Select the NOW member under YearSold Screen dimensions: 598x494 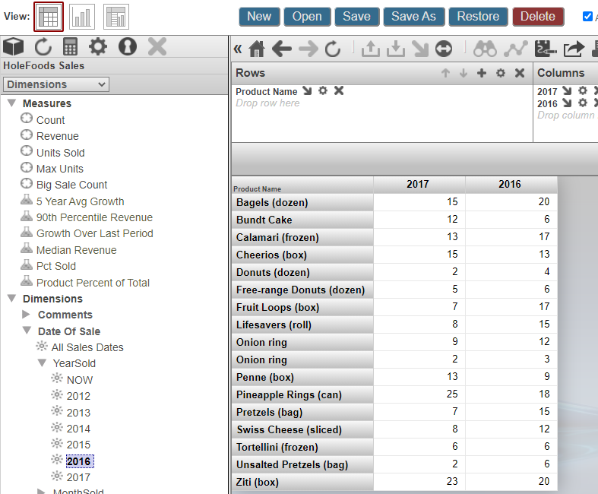click(x=80, y=380)
